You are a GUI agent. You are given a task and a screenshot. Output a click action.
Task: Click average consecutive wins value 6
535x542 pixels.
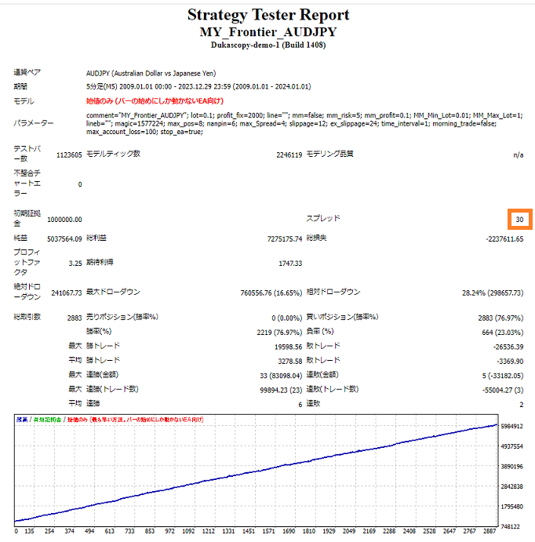[x=300, y=405]
